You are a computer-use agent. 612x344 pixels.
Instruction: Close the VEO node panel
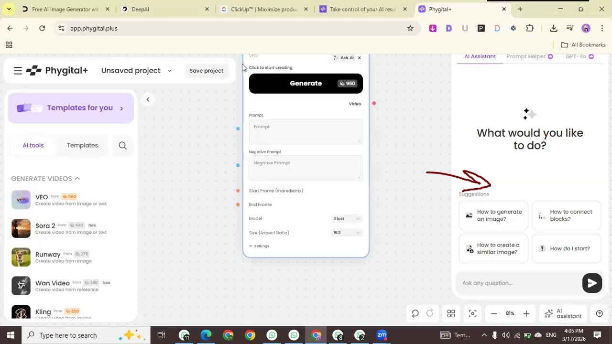coord(360,58)
